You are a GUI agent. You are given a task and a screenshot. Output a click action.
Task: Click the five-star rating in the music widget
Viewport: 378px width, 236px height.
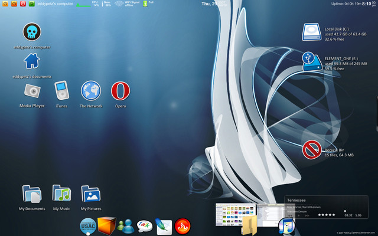point(327,215)
